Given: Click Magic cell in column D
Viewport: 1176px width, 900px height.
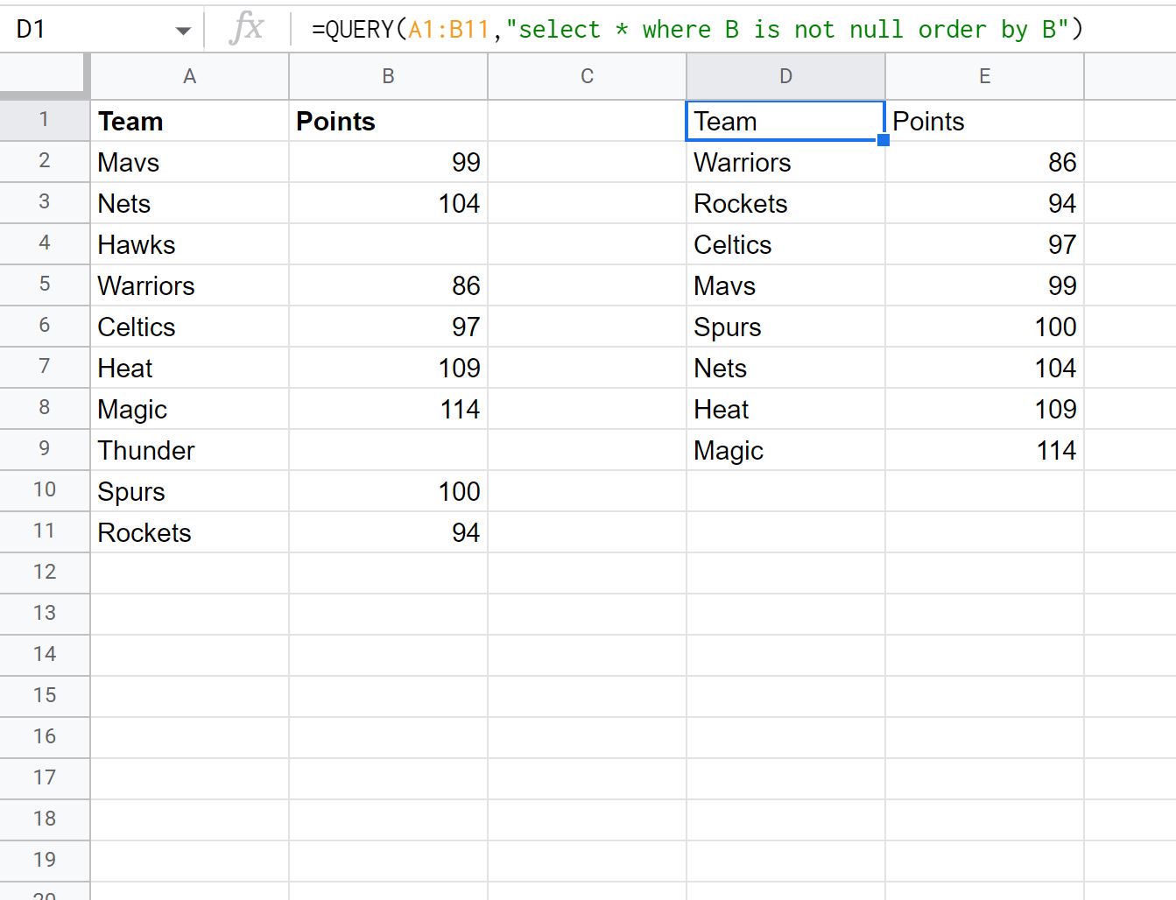Looking at the screenshot, I should tap(785, 450).
